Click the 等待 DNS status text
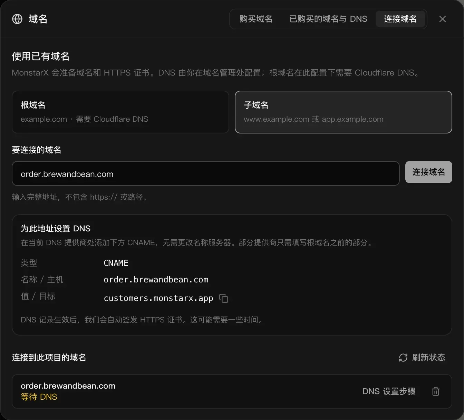The height and width of the screenshot is (420, 464). pyautogui.click(x=39, y=397)
